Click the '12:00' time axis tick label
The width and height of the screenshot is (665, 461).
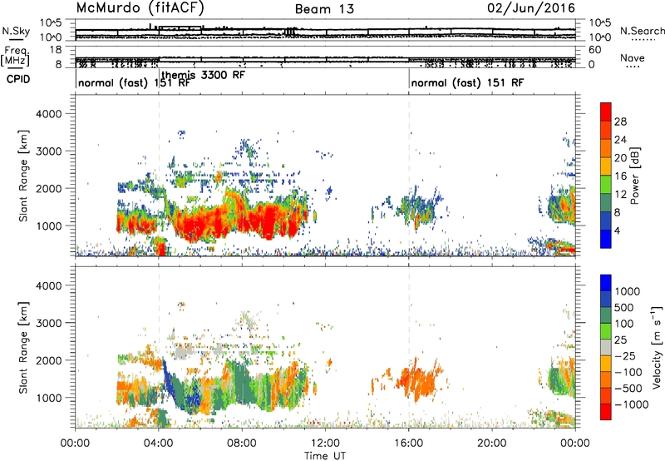(x=325, y=444)
